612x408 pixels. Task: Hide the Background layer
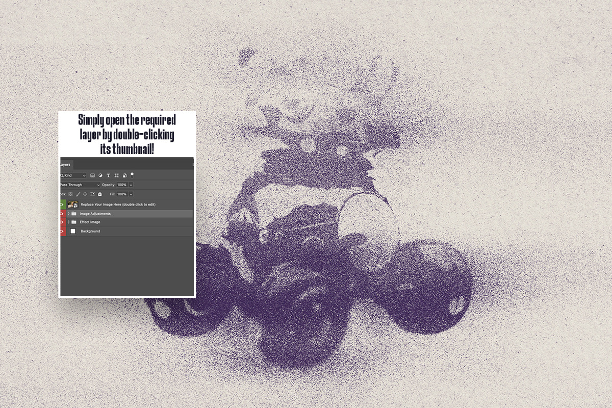tap(62, 231)
